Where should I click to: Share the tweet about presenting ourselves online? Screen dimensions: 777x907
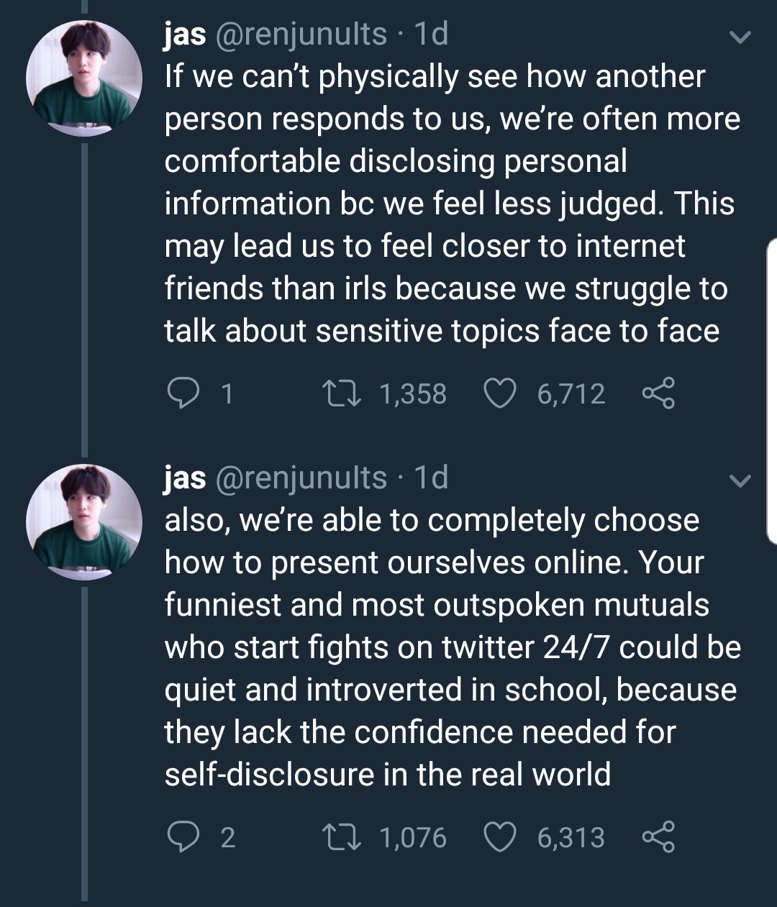(658, 837)
